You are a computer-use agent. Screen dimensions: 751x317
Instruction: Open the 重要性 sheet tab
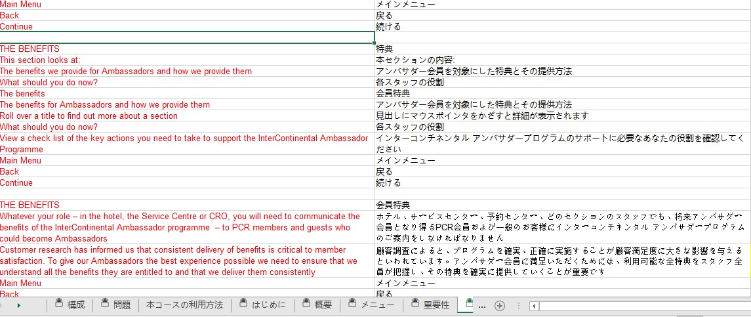click(430, 305)
